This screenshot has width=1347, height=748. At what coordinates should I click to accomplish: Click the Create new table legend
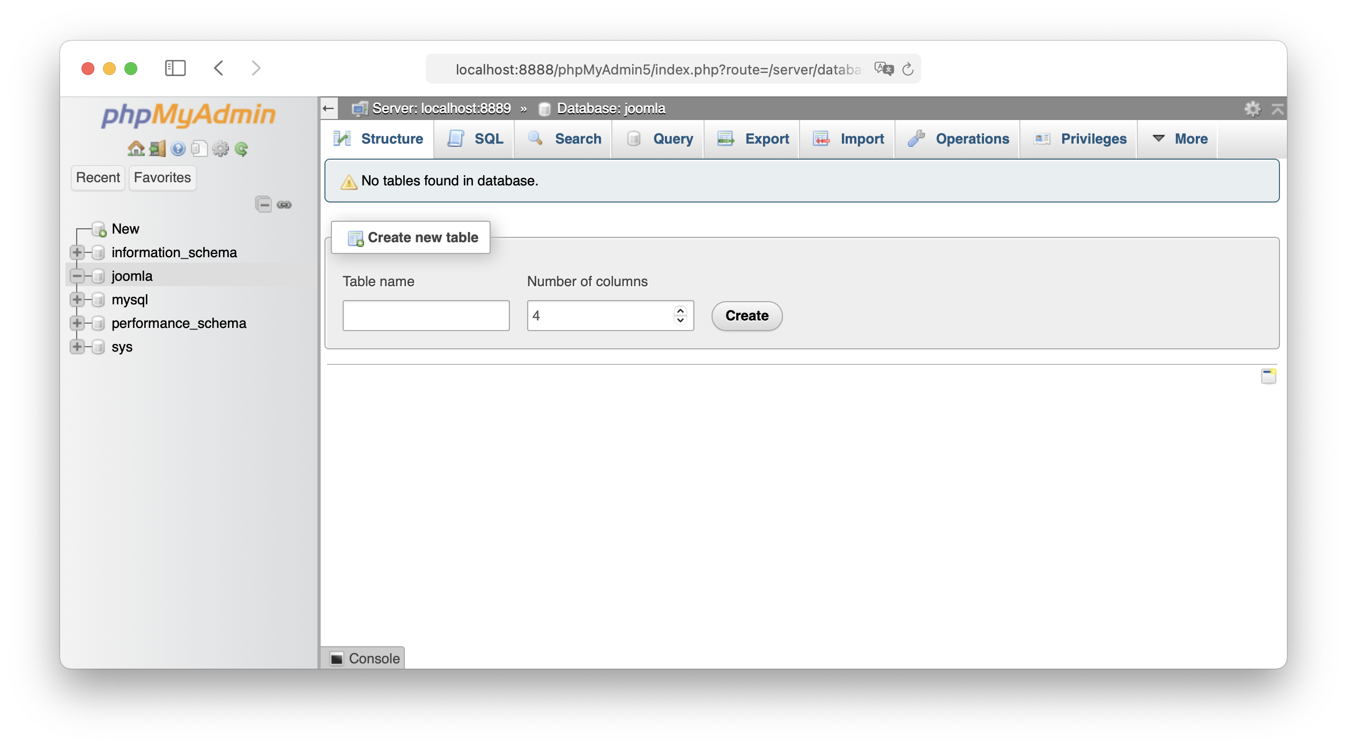(x=411, y=237)
